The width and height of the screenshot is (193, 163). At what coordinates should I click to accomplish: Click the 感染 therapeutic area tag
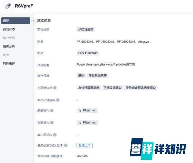coord(81,76)
